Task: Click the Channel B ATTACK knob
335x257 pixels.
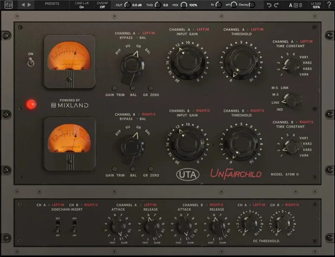Action: (x=184, y=227)
